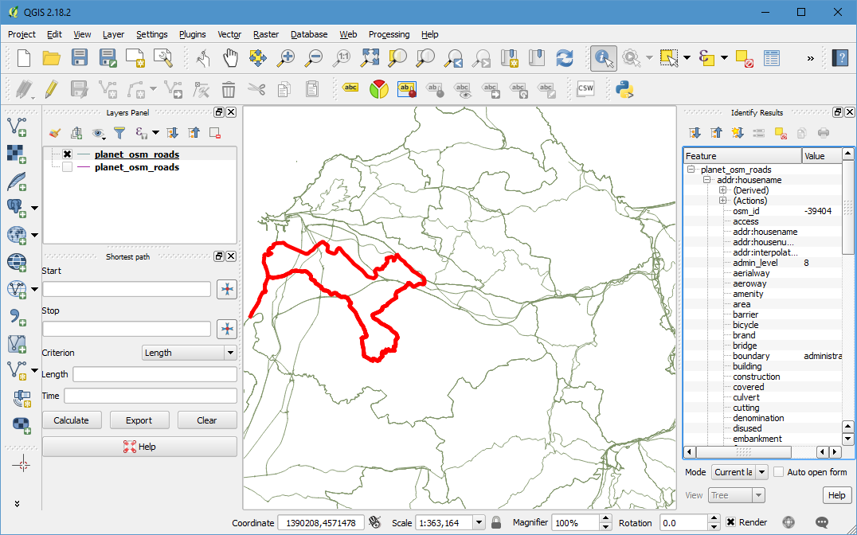Open the Scale dropdown

tap(479, 523)
